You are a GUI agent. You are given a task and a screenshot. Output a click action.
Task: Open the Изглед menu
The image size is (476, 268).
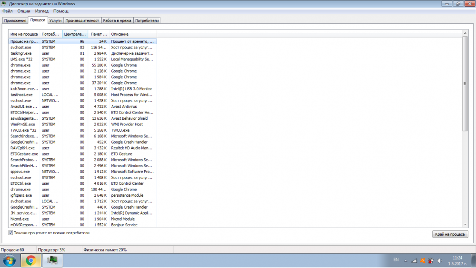41,11
